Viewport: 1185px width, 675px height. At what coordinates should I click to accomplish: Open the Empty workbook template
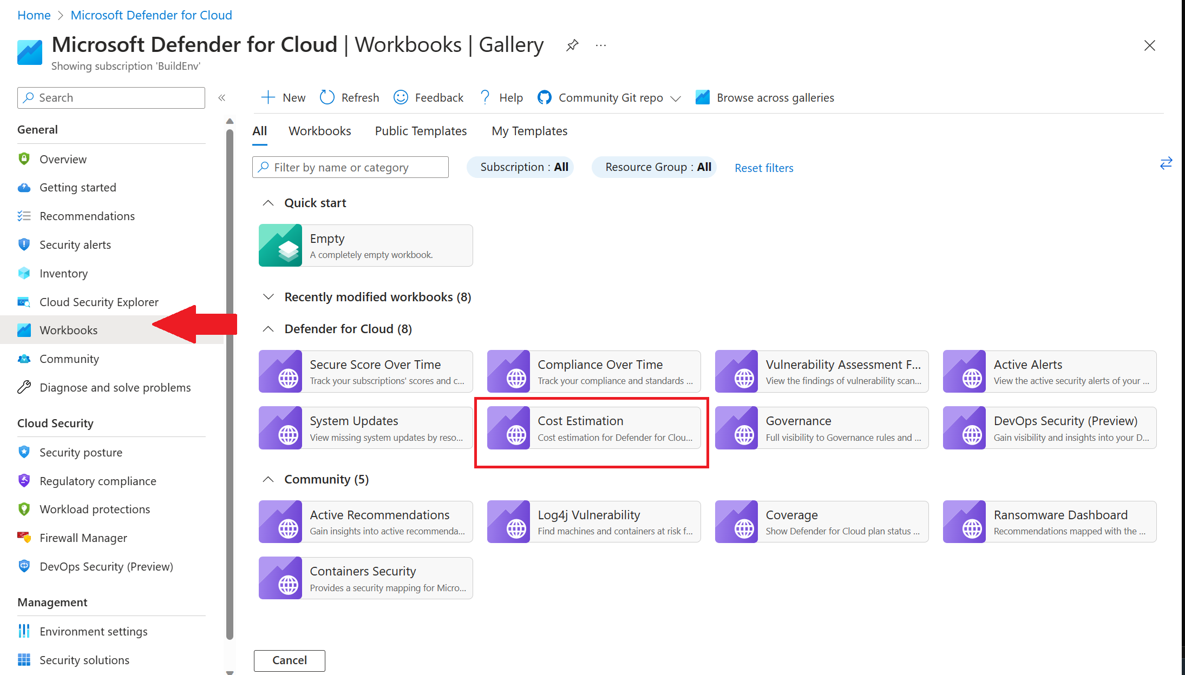(365, 246)
